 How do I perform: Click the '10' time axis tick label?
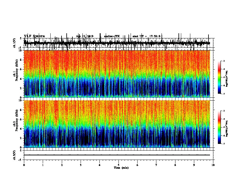point(213,165)
